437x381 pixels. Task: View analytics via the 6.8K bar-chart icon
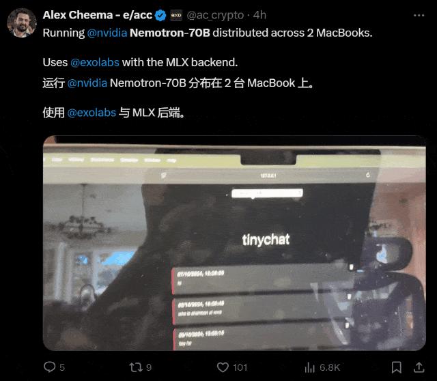309,367
